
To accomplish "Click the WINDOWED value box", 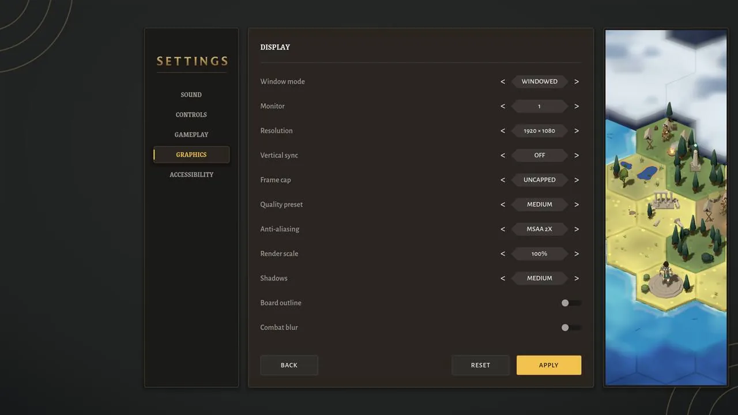I will point(540,81).
